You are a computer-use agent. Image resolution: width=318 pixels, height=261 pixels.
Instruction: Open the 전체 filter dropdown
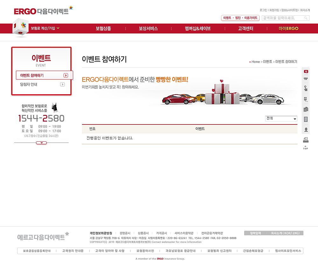click(x=281, y=119)
